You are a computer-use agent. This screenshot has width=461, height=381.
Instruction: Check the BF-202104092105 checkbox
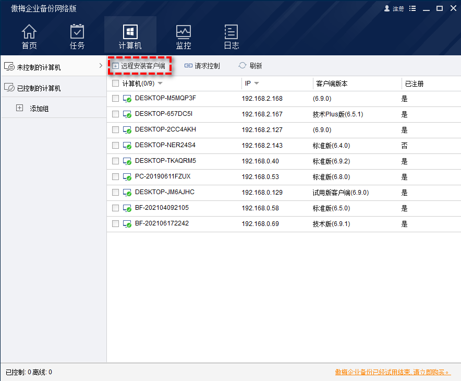click(116, 208)
